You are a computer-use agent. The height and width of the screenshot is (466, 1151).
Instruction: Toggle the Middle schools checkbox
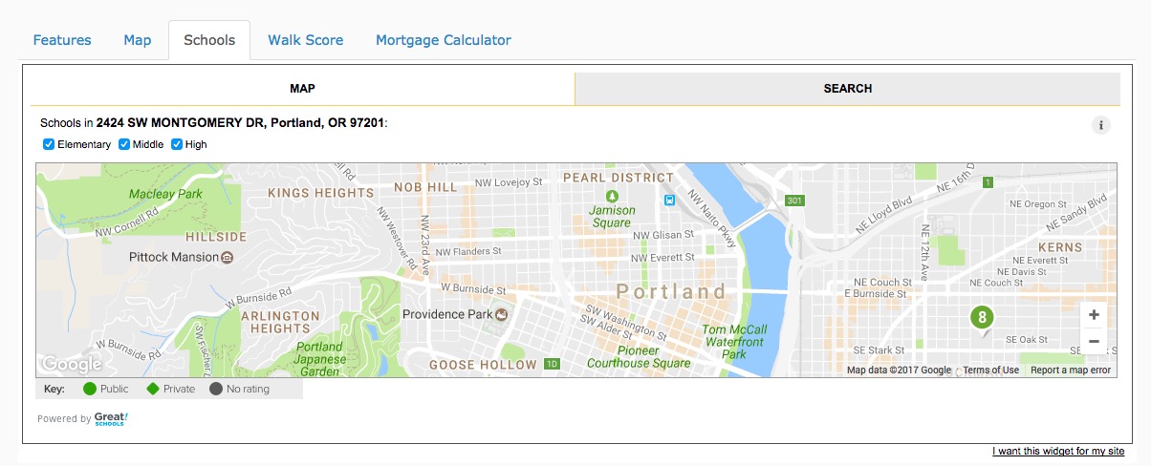[124, 144]
